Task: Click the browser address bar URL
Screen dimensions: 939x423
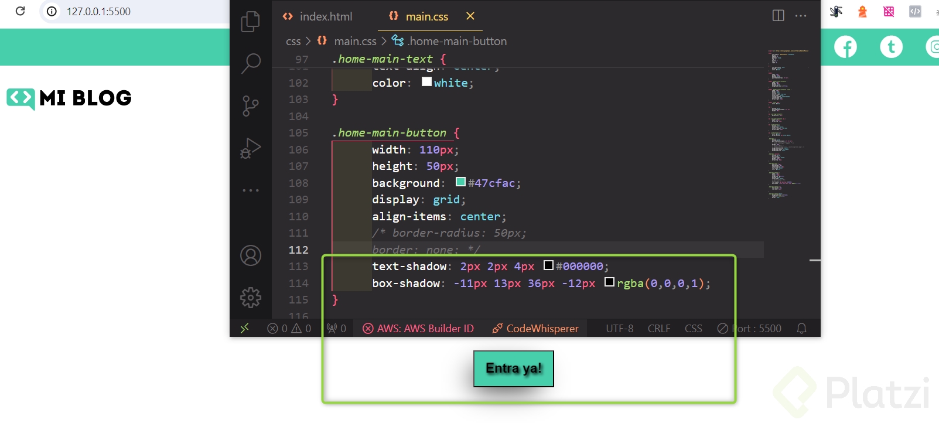Action: pyautogui.click(x=98, y=11)
